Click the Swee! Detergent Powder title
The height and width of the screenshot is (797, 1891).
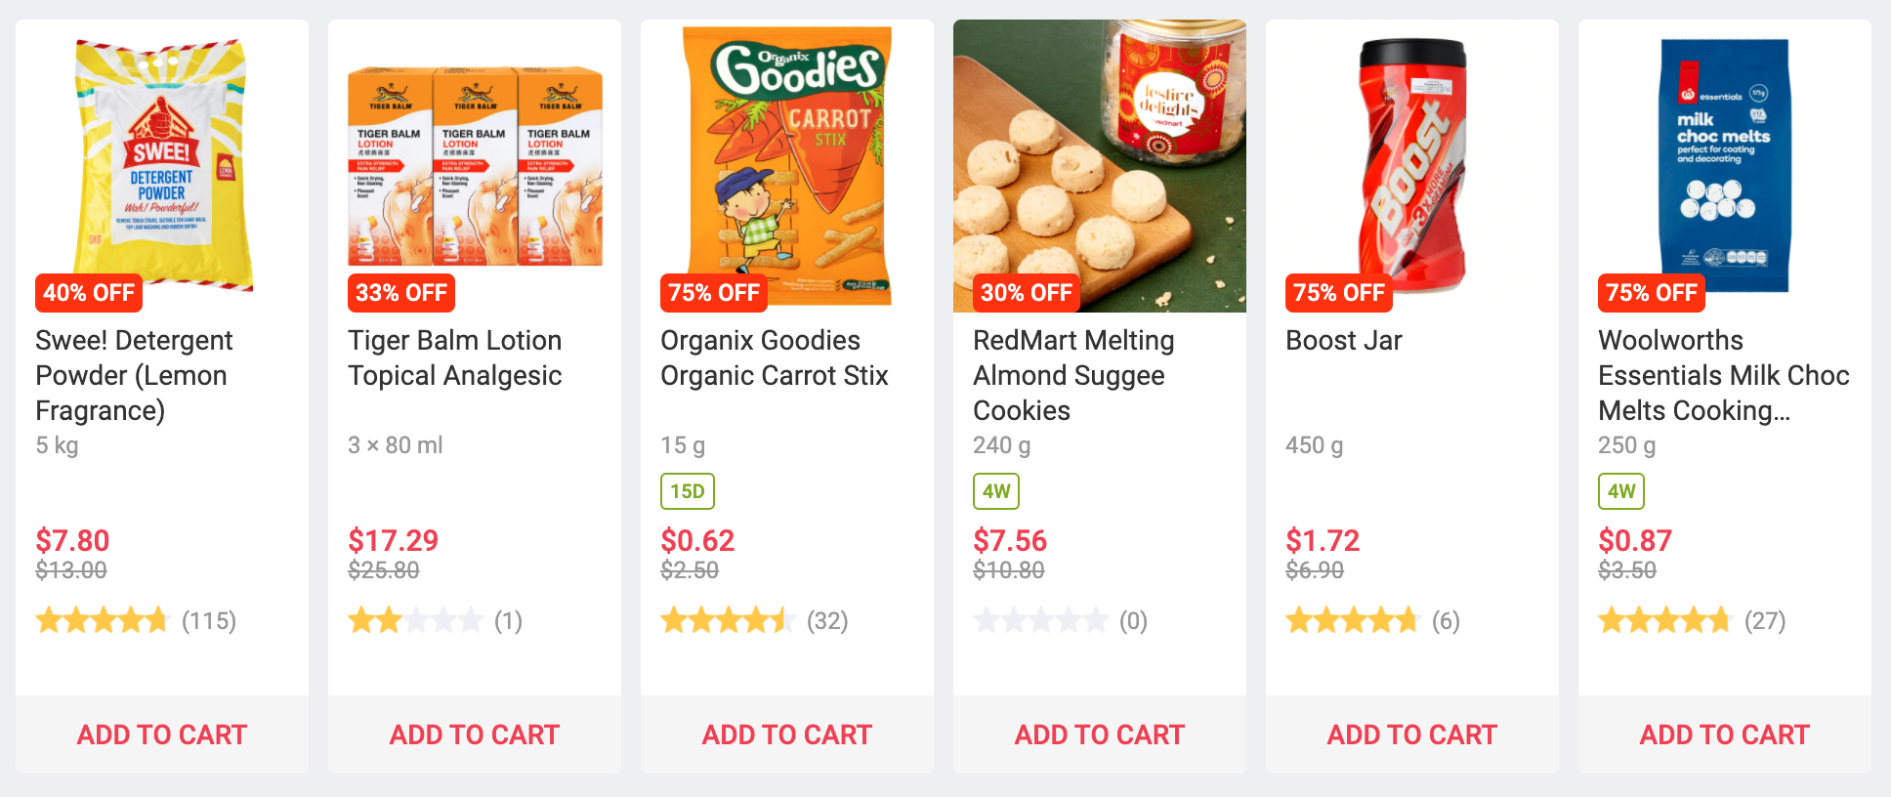pyautogui.click(x=134, y=375)
